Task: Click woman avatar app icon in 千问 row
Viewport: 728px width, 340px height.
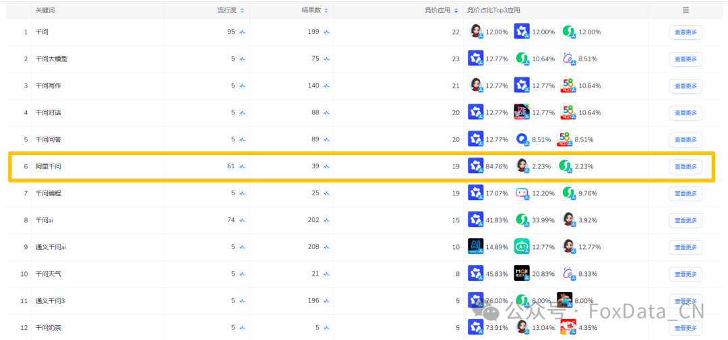Action: [x=476, y=32]
